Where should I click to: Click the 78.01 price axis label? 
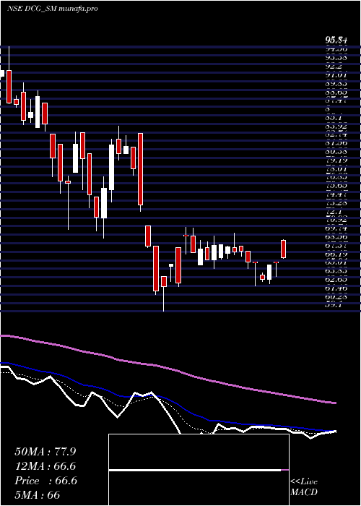(336, 168)
